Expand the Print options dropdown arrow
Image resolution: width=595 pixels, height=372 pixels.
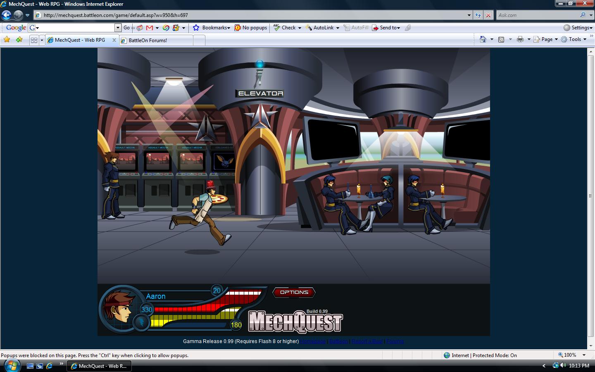pyautogui.click(x=529, y=40)
